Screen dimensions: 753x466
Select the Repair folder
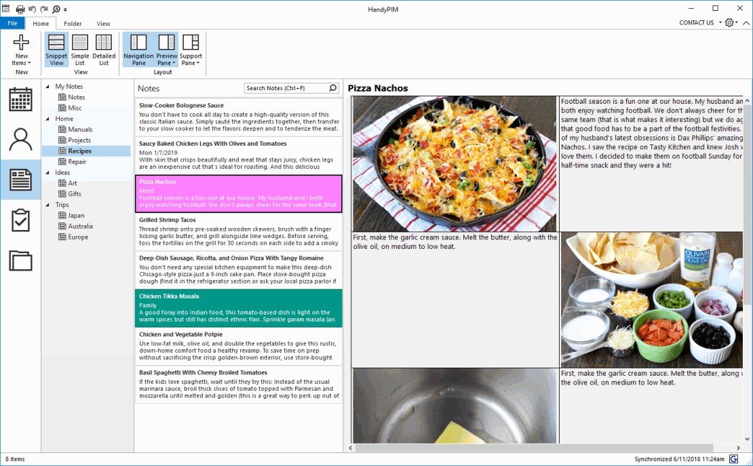[x=72, y=161]
